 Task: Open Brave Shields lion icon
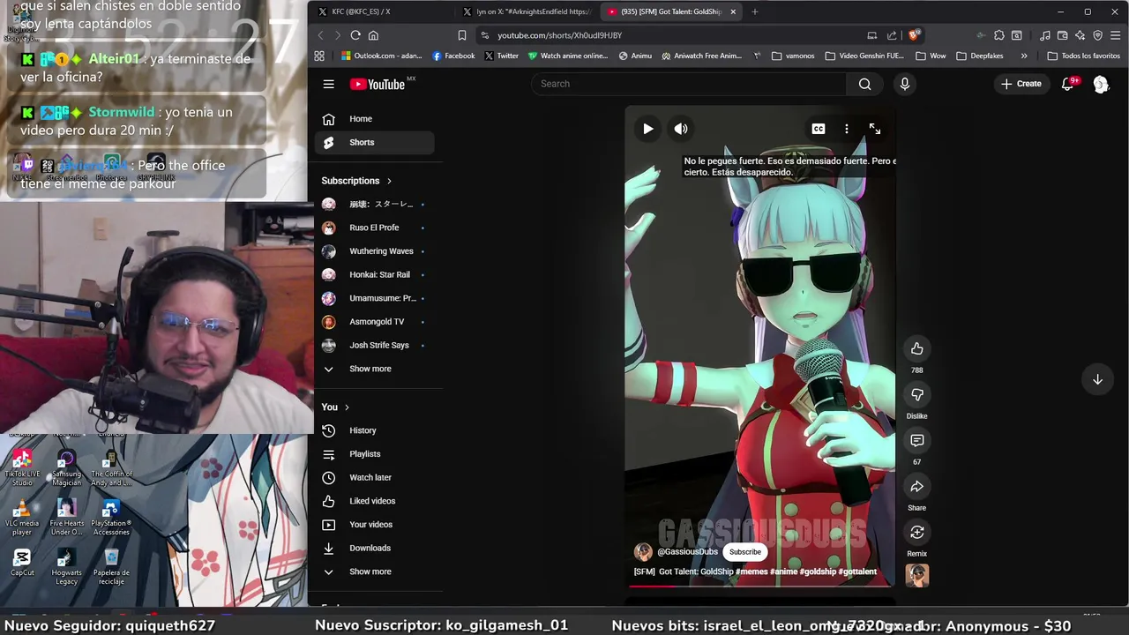click(914, 35)
